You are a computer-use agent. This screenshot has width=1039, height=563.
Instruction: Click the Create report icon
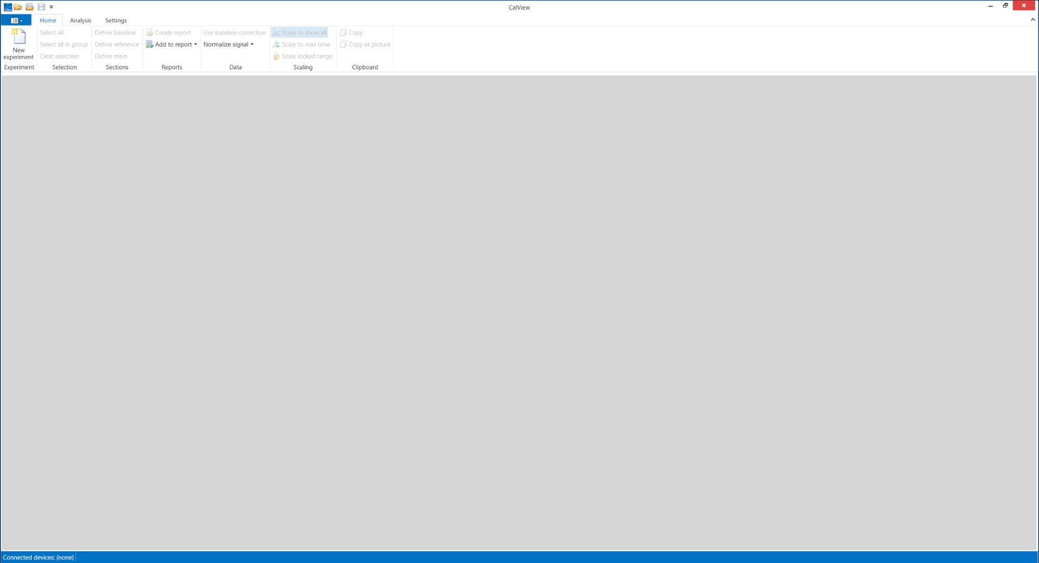150,33
